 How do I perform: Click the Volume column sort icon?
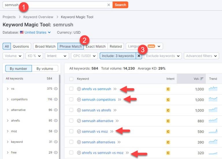(202, 79)
